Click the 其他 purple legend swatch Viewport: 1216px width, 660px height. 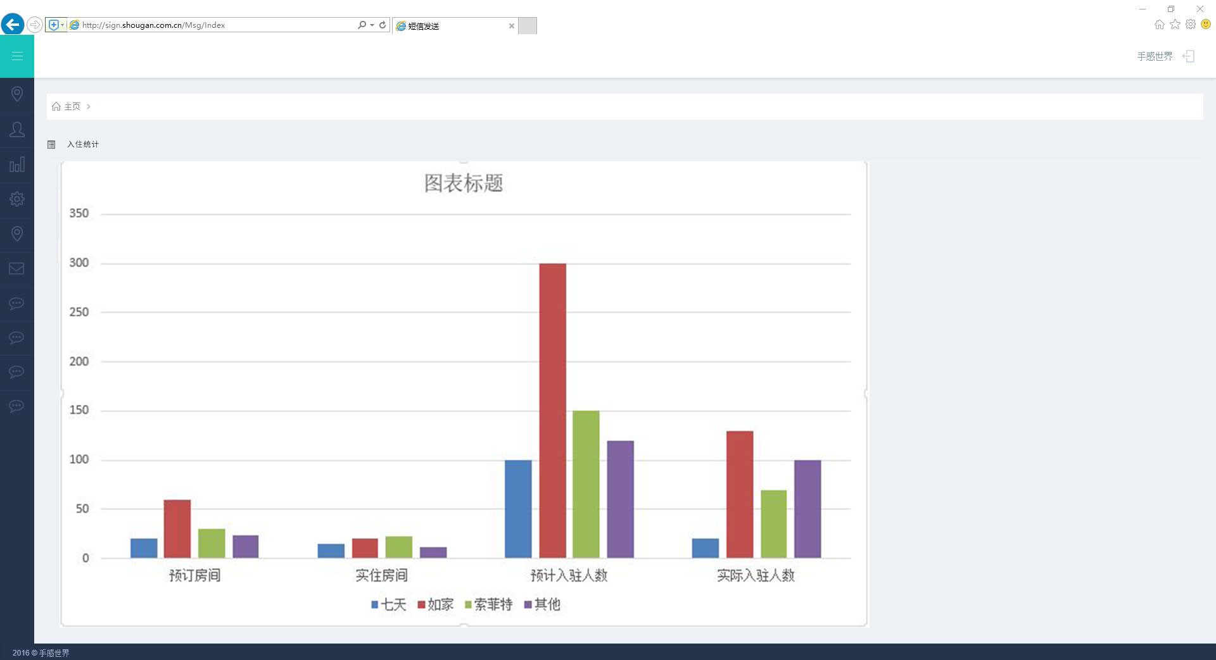pyautogui.click(x=528, y=605)
